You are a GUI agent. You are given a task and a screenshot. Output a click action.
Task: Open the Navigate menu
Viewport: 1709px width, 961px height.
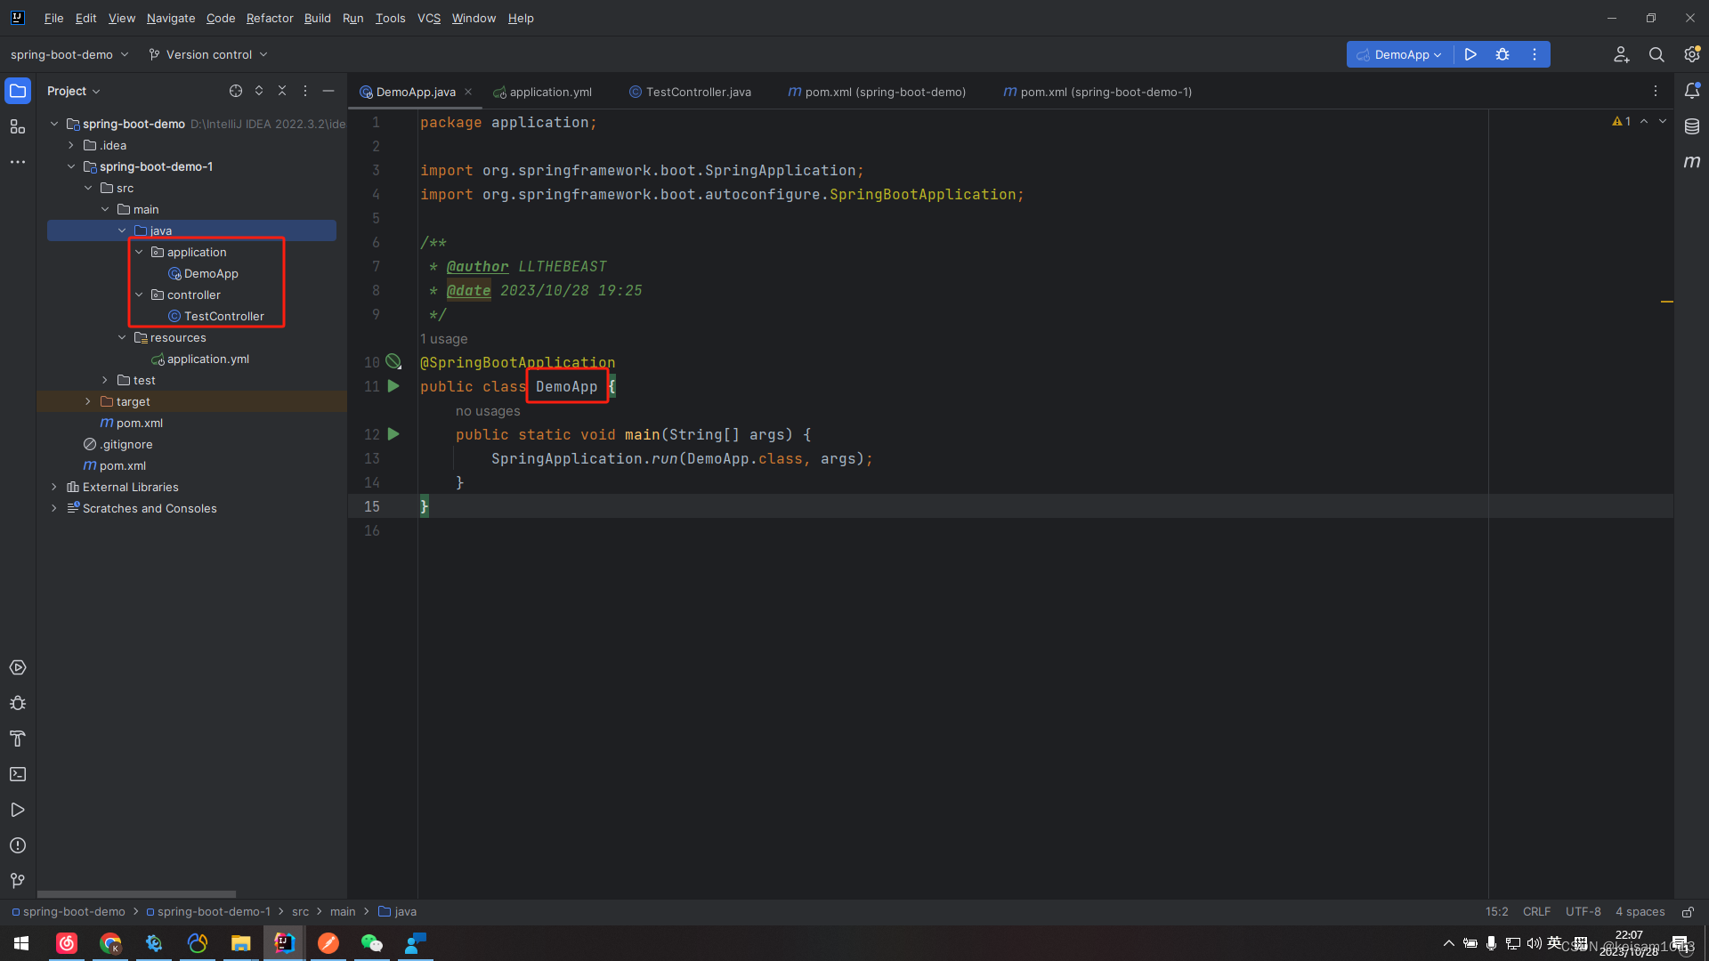[x=171, y=18]
